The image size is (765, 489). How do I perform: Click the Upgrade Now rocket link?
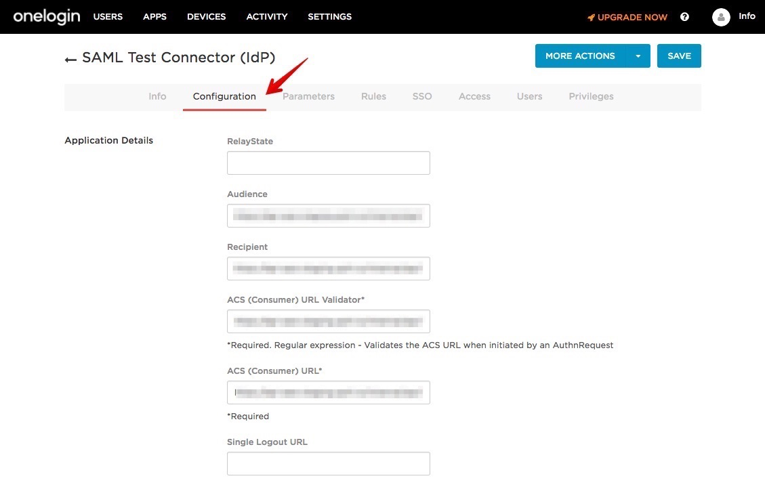click(627, 17)
